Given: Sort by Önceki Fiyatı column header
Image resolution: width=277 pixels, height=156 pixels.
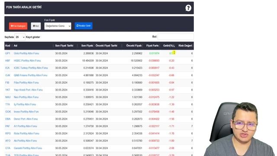Looking at the screenshot, I should [134, 45].
